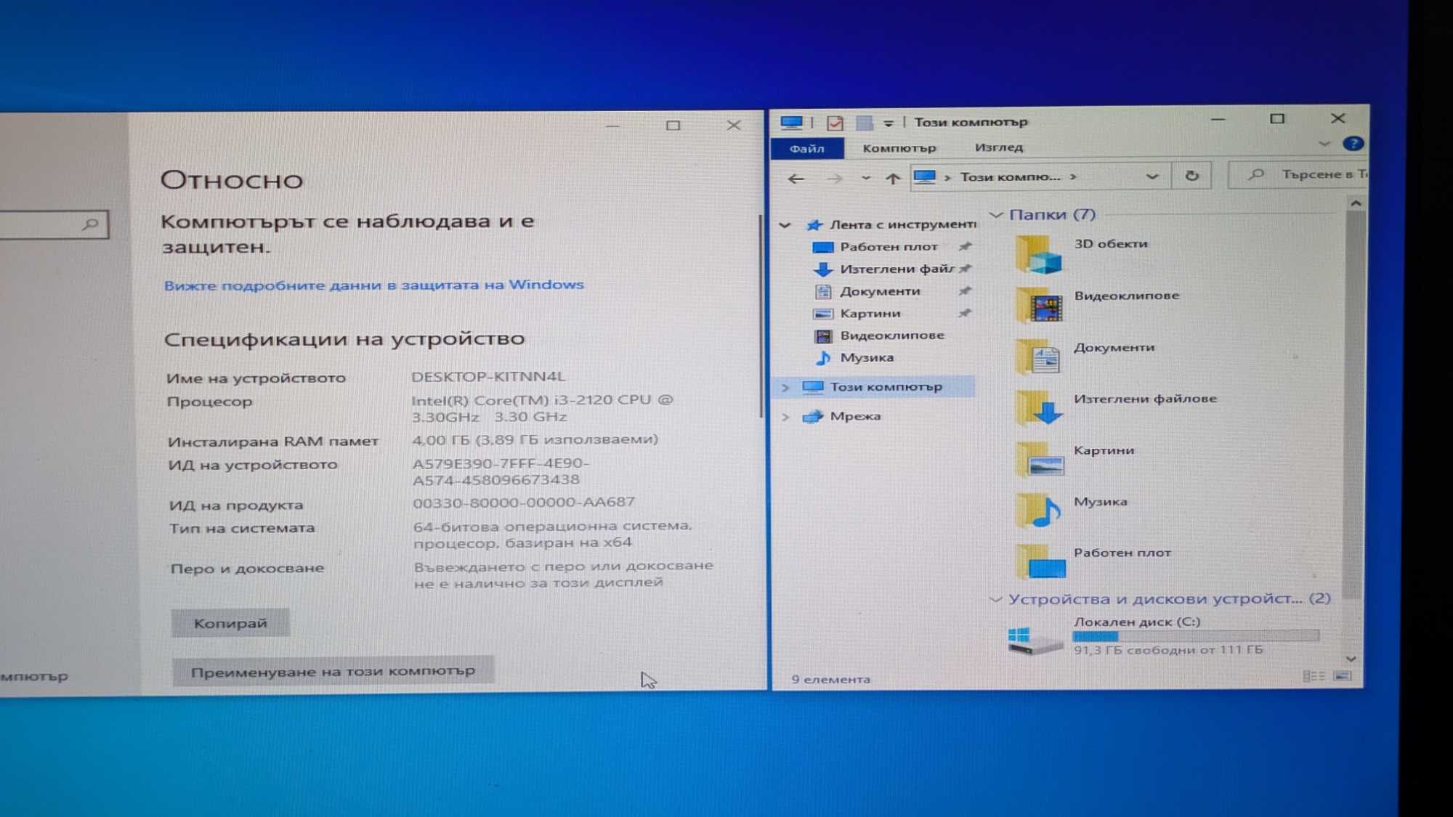1453x817 pixels.
Task: Click the Forward arrow in File Explorer
Action: pyautogui.click(x=834, y=178)
